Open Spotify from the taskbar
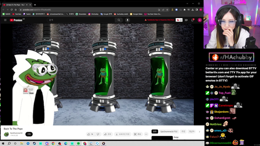 [x=78, y=143]
